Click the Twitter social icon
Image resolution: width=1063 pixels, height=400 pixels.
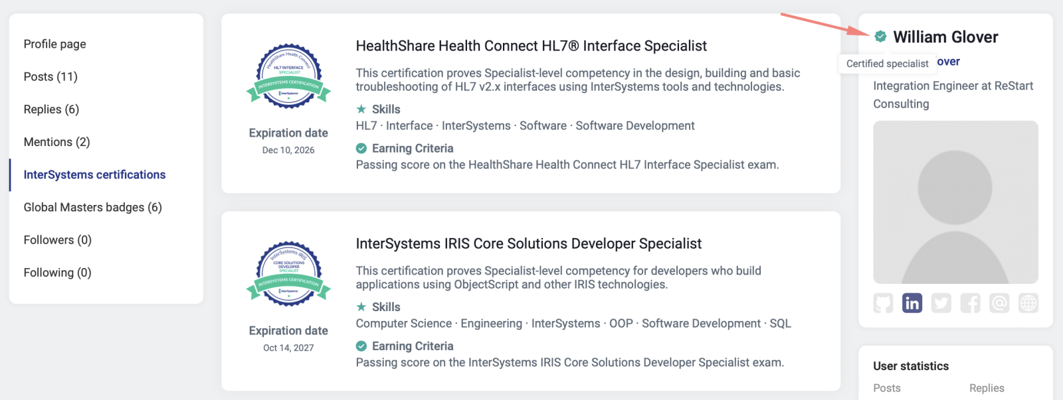[x=941, y=303]
